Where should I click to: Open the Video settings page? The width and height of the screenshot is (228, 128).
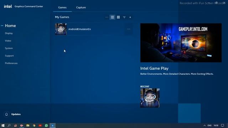pos(8,41)
